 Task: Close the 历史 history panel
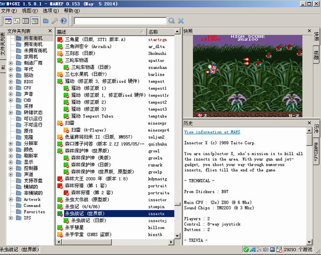(310, 123)
